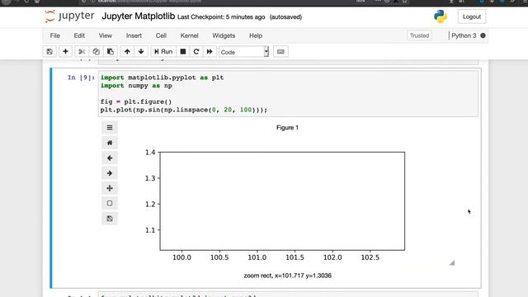
Task: Click into the code cell editor
Action: pos(288,93)
